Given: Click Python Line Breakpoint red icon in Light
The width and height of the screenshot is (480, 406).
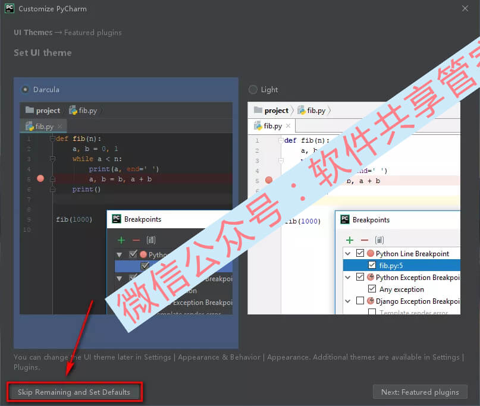Looking at the screenshot, I should pos(371,253).
